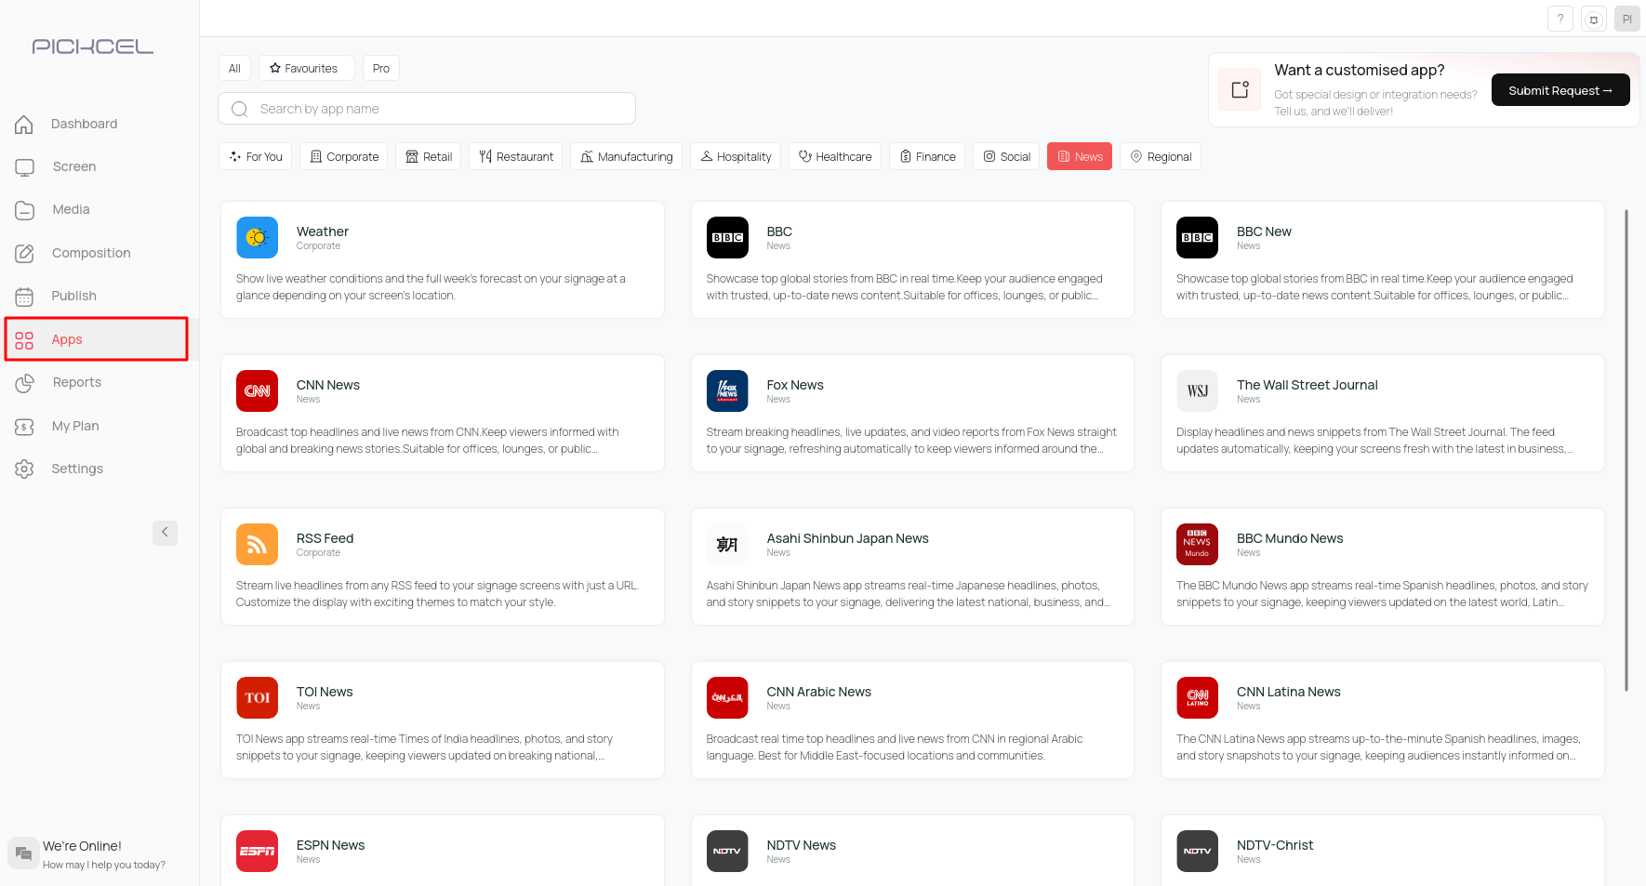Open the We're Online chat icon
Image resolution: width=1646 pixels, height=886 pixels.
23,853
